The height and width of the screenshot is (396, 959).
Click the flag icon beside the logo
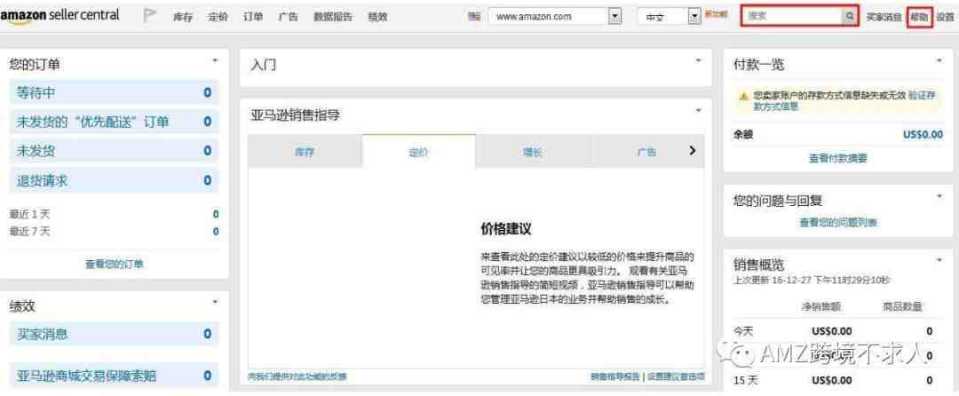pyautogui.click(x=149, y=16)
